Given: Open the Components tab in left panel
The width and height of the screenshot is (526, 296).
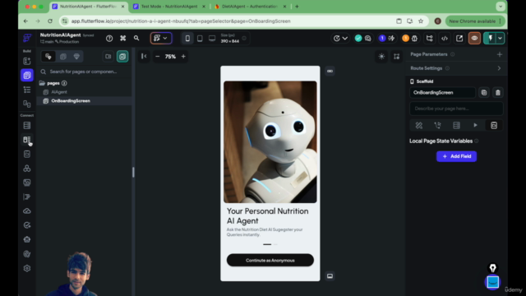Looking at the screenshot, I should click(62, 57).
